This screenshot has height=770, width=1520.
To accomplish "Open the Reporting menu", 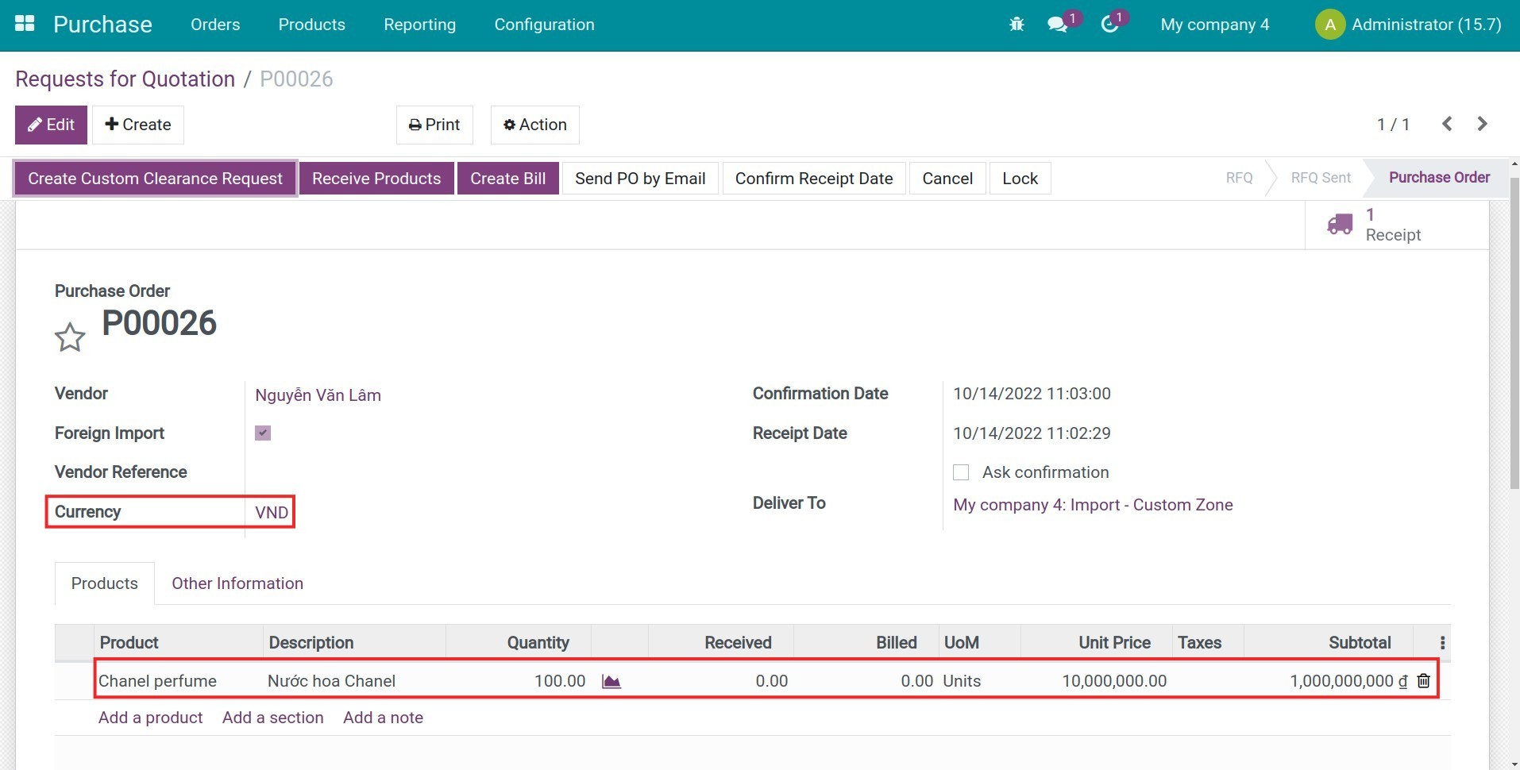I will point(419,25).
